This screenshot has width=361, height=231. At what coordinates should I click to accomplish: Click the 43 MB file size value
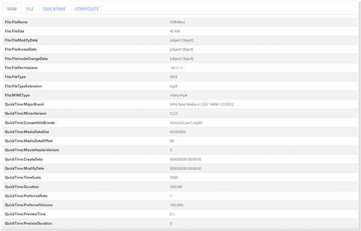click(174, 31)
